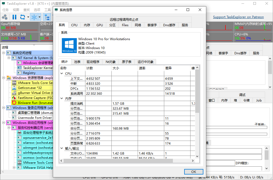Switch to the CPU tab in dialog
Image resolution: width=273 pixels, height=180 pixels.
(74, 25)
